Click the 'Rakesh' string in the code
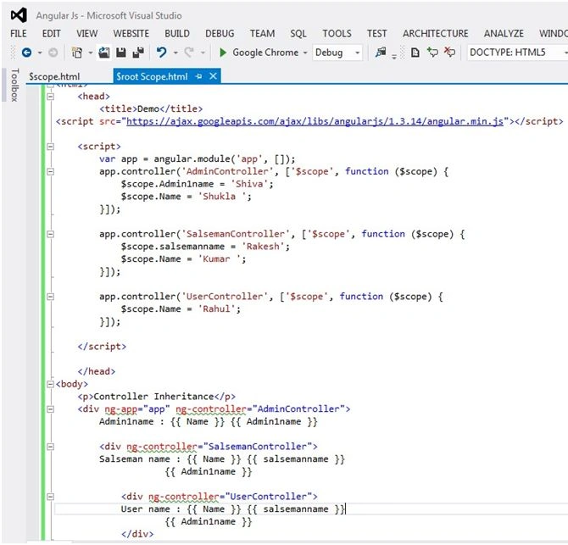This screenshot has height=545, width=568. pyautogui.click(x=263, y=247)
